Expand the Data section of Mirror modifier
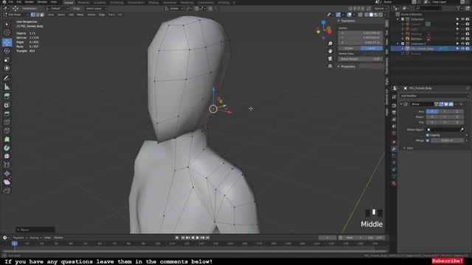Screen dimensions: 472x265 (x=405, y=148)
